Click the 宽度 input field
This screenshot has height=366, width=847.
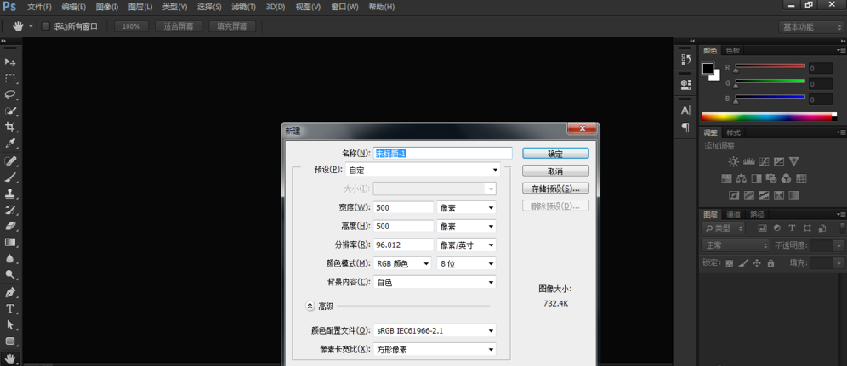tap(403, 207)
